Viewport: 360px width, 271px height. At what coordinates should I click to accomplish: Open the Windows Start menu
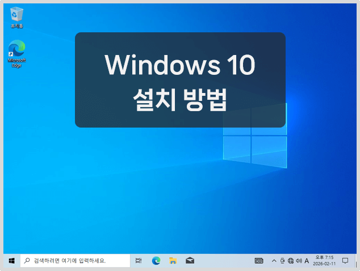[x=12, y=261]
